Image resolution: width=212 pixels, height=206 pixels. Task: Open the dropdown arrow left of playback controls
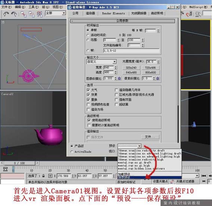[197, 176]
